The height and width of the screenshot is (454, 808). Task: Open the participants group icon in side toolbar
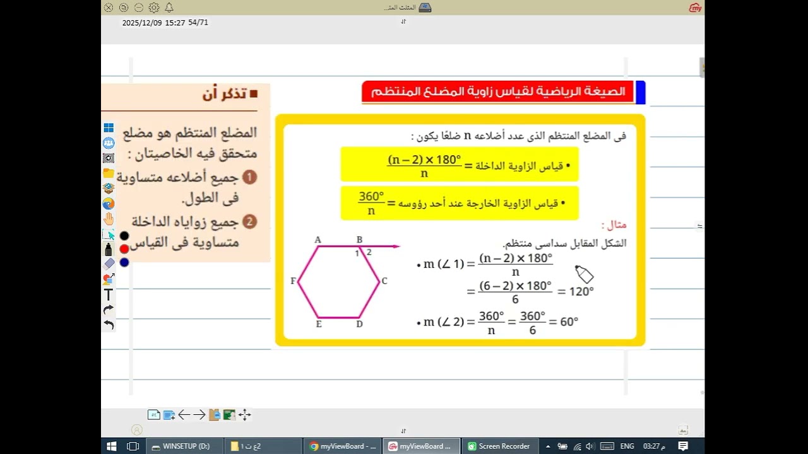pyautogui.click(x=109, y=143)
